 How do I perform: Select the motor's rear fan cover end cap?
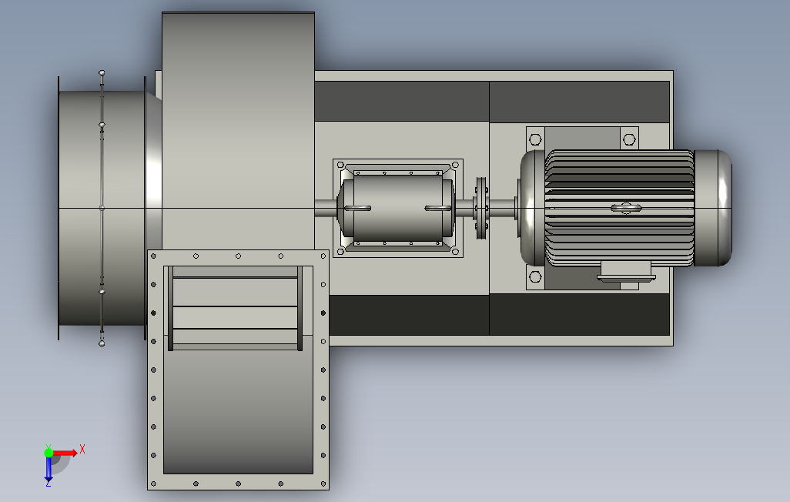pos(712,208)
